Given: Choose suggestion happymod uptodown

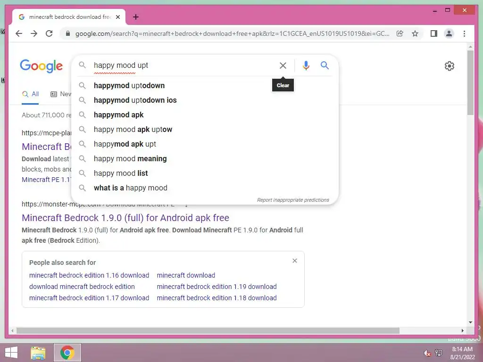Looking at the screenshot, I should click(205, 86).
